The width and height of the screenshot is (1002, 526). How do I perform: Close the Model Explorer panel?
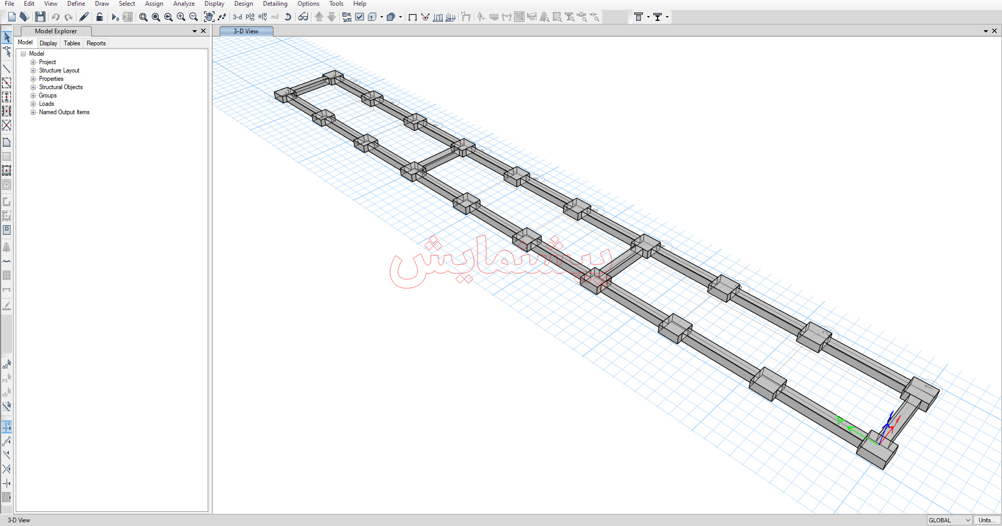[x=204, y=31]
